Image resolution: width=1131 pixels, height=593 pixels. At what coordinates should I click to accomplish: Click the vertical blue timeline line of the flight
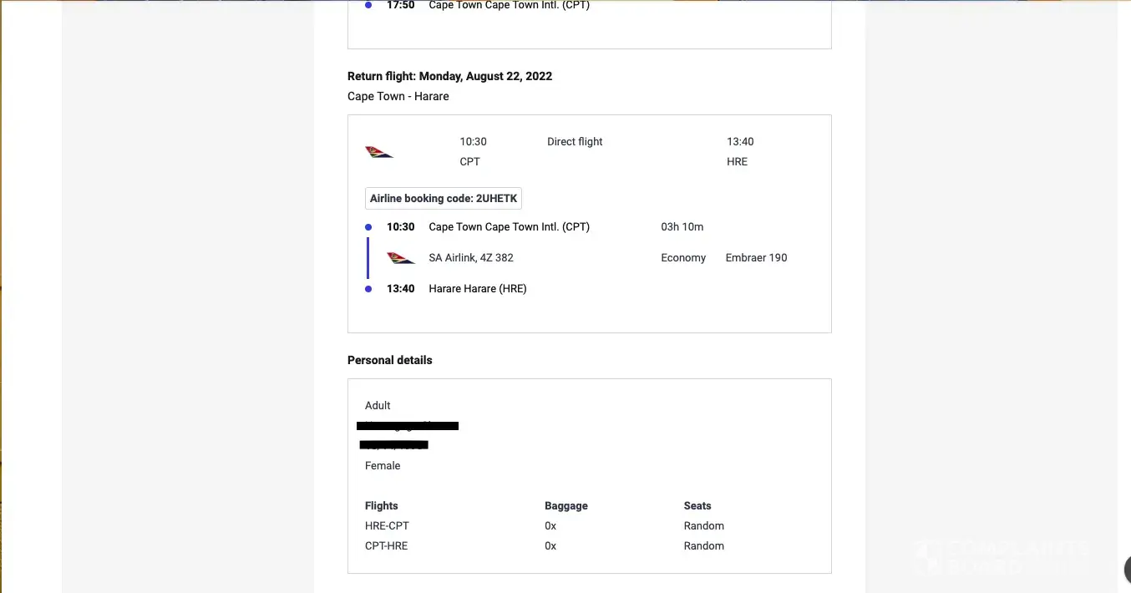[x=368, y=258]
